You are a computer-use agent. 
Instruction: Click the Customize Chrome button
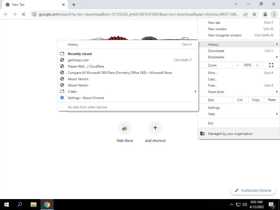pos(253,190)
